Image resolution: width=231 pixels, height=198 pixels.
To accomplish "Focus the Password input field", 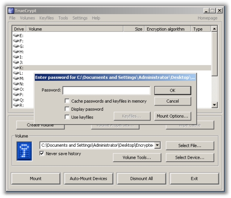I will click(x=107, y=91).
